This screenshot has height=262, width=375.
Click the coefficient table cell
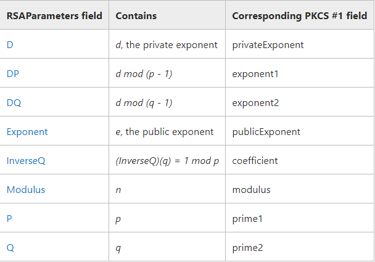tap(255, 161)
